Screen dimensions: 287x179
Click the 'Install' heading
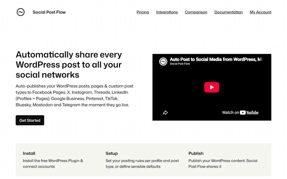pyautogui.click(x=29, y=153)
